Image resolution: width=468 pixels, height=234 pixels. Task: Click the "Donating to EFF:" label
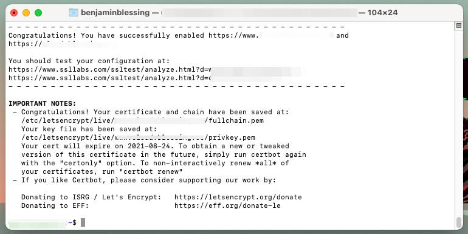pos(55,205)
